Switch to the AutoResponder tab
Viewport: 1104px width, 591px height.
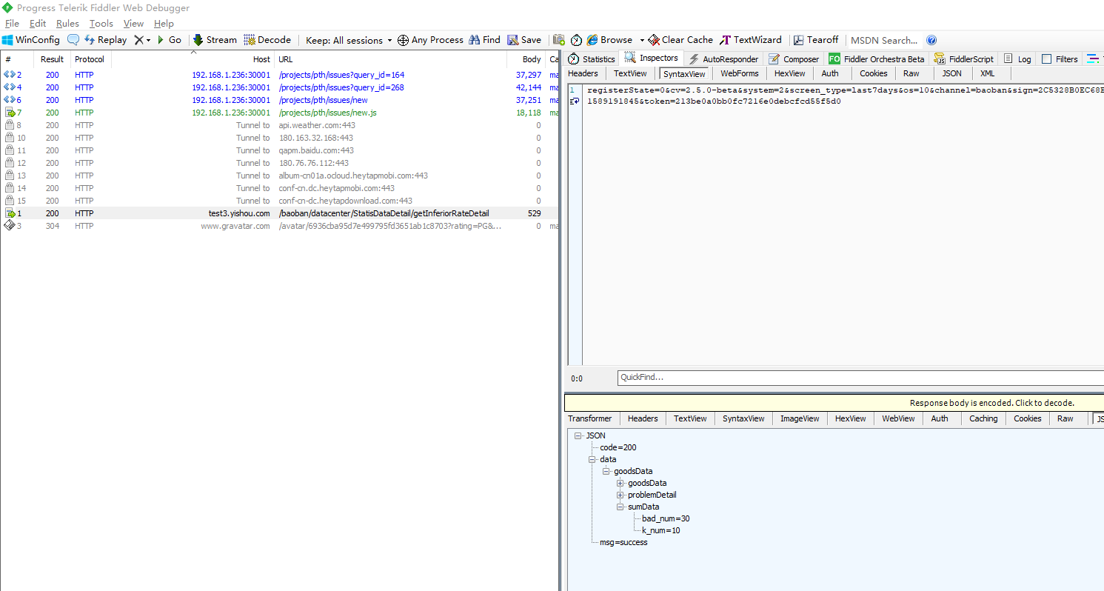(x=723, y=59)
